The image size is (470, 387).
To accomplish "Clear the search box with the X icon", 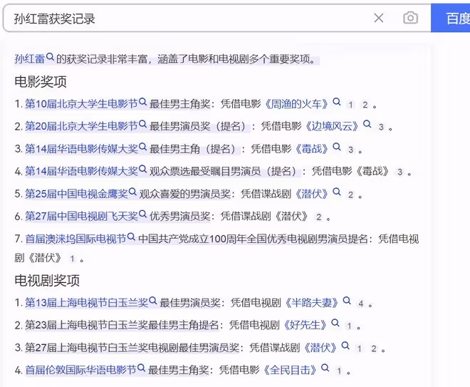I will pyautogui.click(x=379, y=18).
